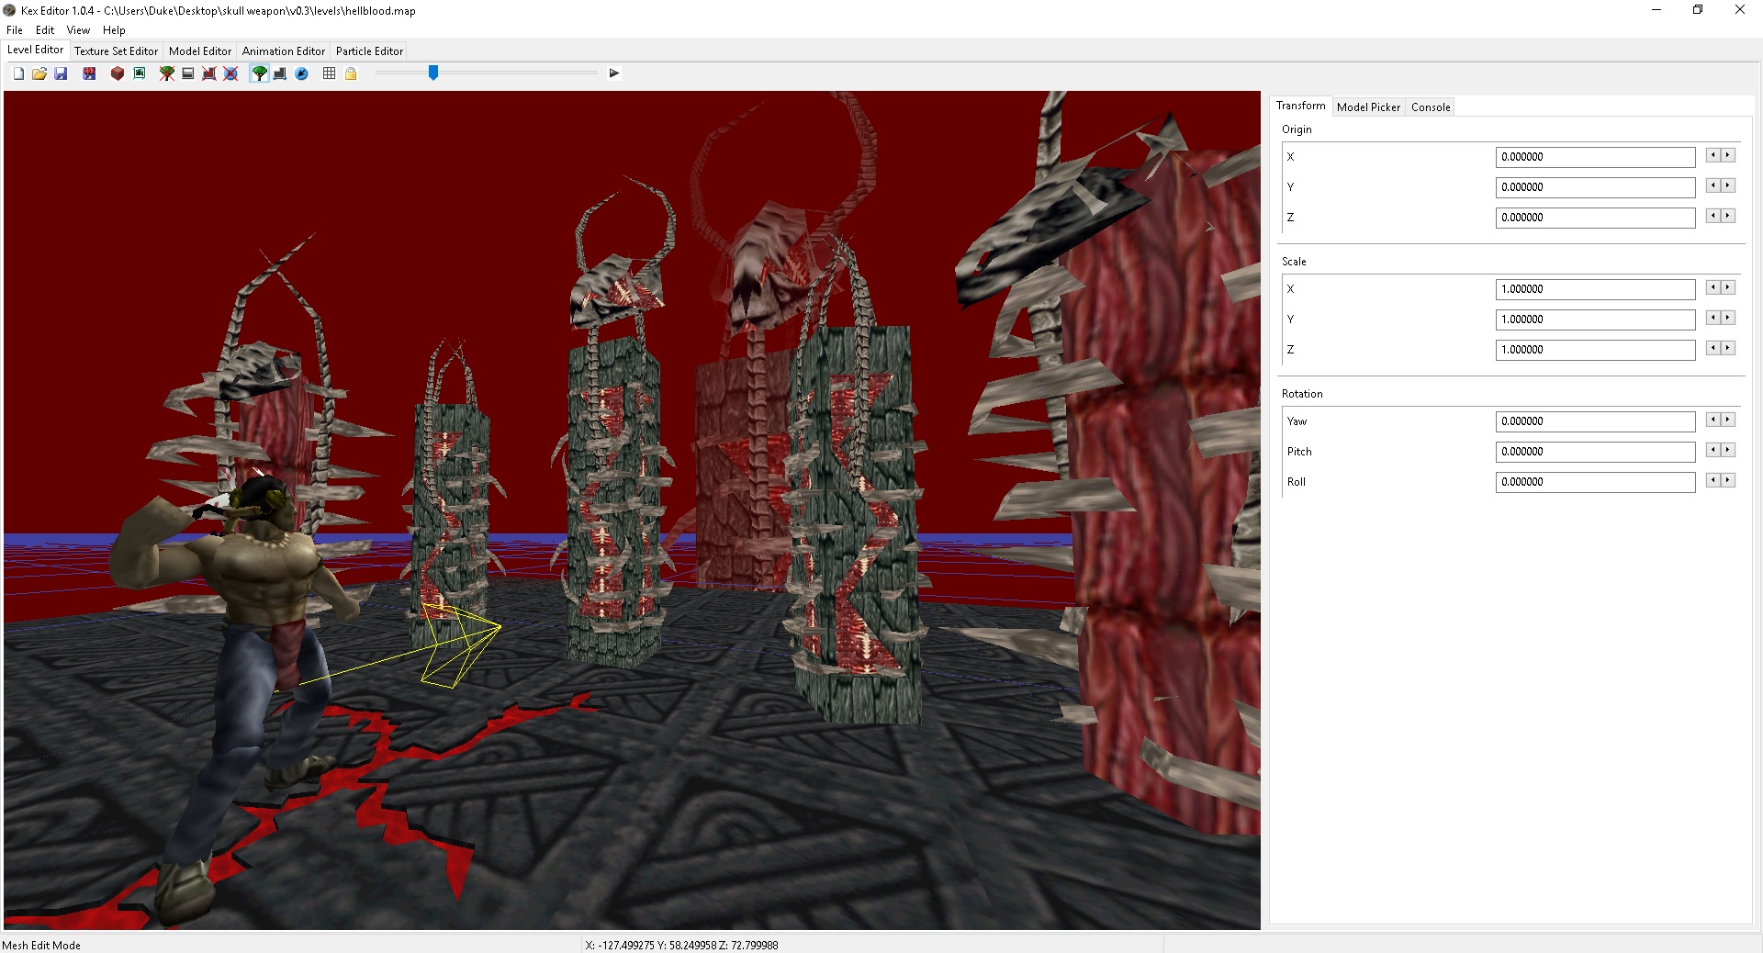
Task: Switch to the Model Picker tab
Action: tap(1368, 107)
